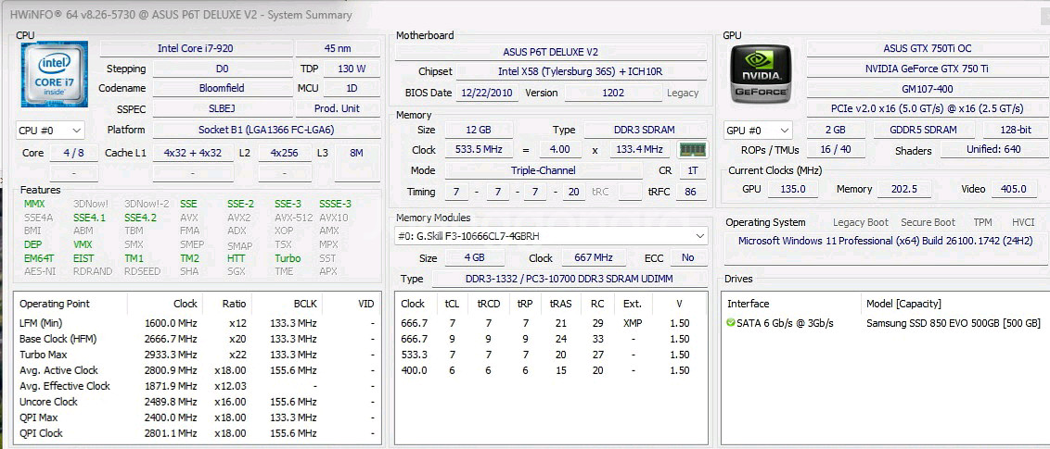The height and width of the screenshot is (449, 1050).
Task: Click the Secure Boot indicator
Action: pos(928,222)
